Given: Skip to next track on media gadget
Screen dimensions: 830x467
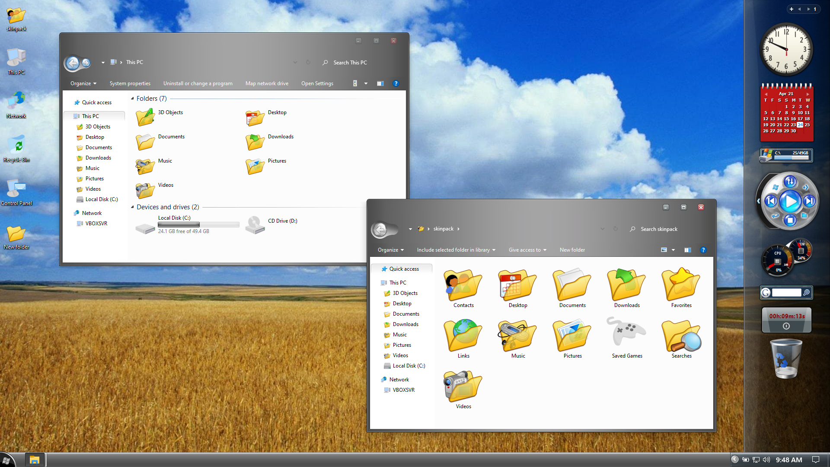Looking at the screenshot, I should click(809, 201).
